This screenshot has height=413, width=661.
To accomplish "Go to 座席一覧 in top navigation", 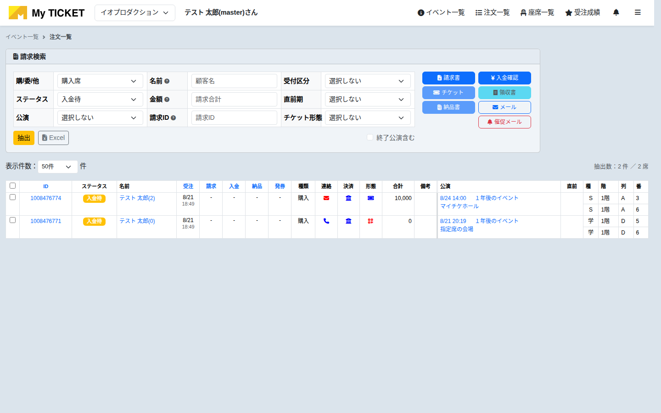I will point(537,12).
